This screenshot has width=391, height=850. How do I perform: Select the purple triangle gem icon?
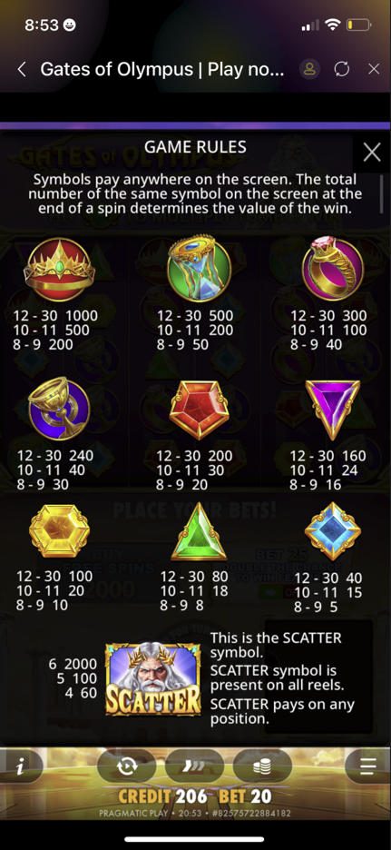(333, 409)
